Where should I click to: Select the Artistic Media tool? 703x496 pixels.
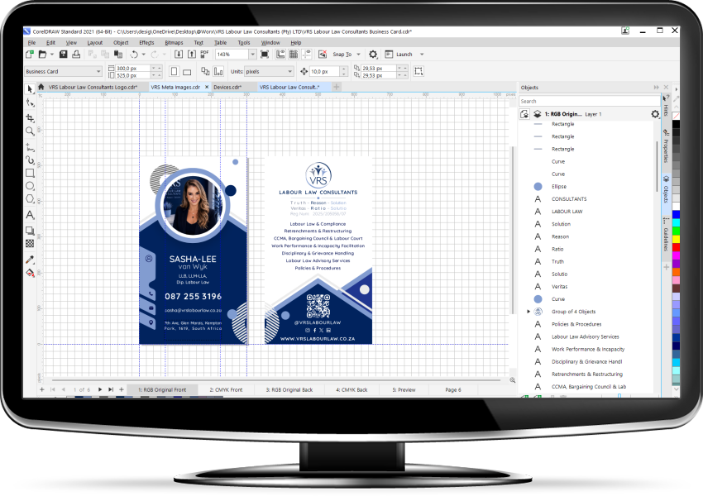[30, 160]
